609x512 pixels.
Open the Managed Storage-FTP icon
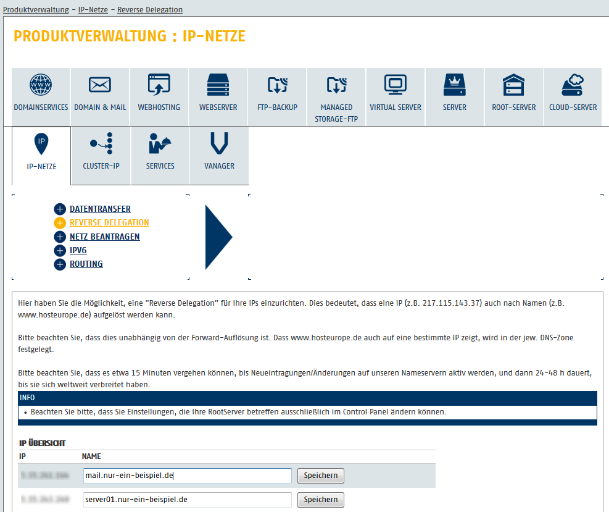tap(336, 85)
